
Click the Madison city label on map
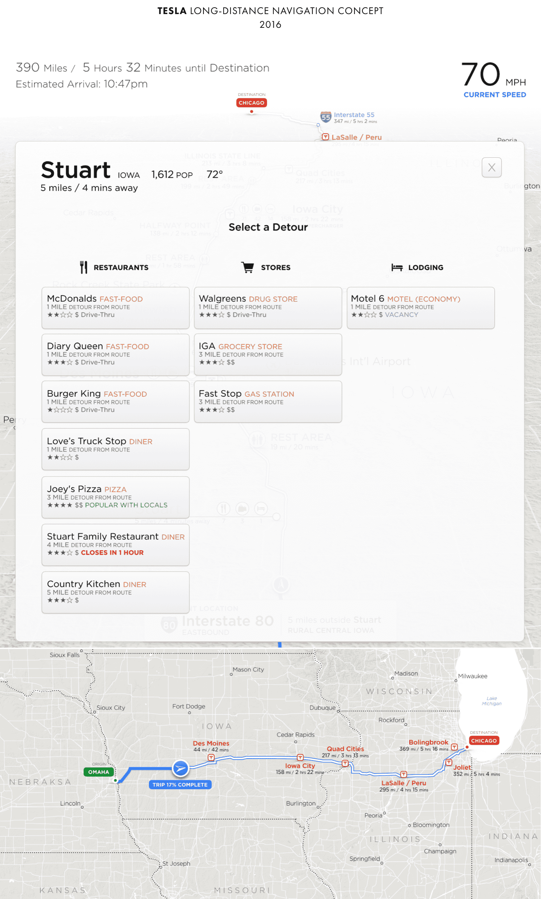[x=406, y=673]
